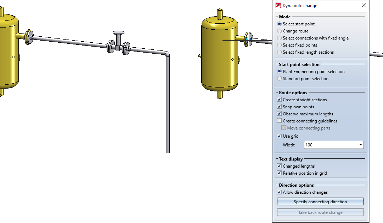The height and width of the screenshot is (223, 383).
Task: Select the right yellow tank body
Action: [x=220, y=54]
